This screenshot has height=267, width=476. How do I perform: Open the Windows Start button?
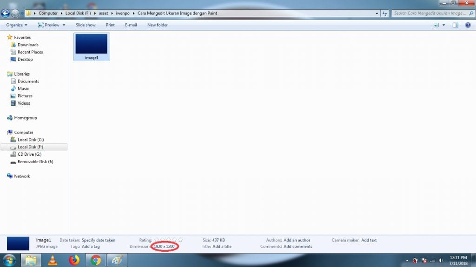[9, 261]
